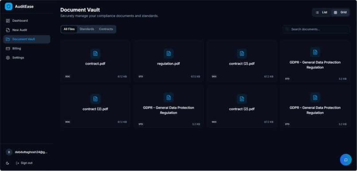Open the first-row GDPR Regulation card
Viewport: 357px width, 171px height.
tap(315, 61)
